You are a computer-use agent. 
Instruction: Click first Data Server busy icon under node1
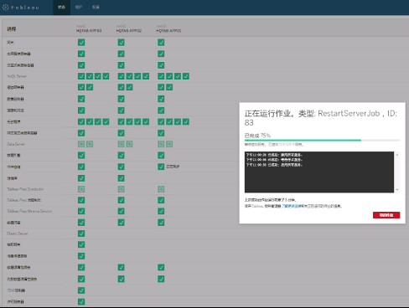(x=81, y=144)
